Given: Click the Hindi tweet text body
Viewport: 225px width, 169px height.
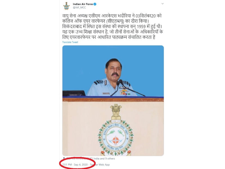Looking at the screenshot, I should [112, 26].
